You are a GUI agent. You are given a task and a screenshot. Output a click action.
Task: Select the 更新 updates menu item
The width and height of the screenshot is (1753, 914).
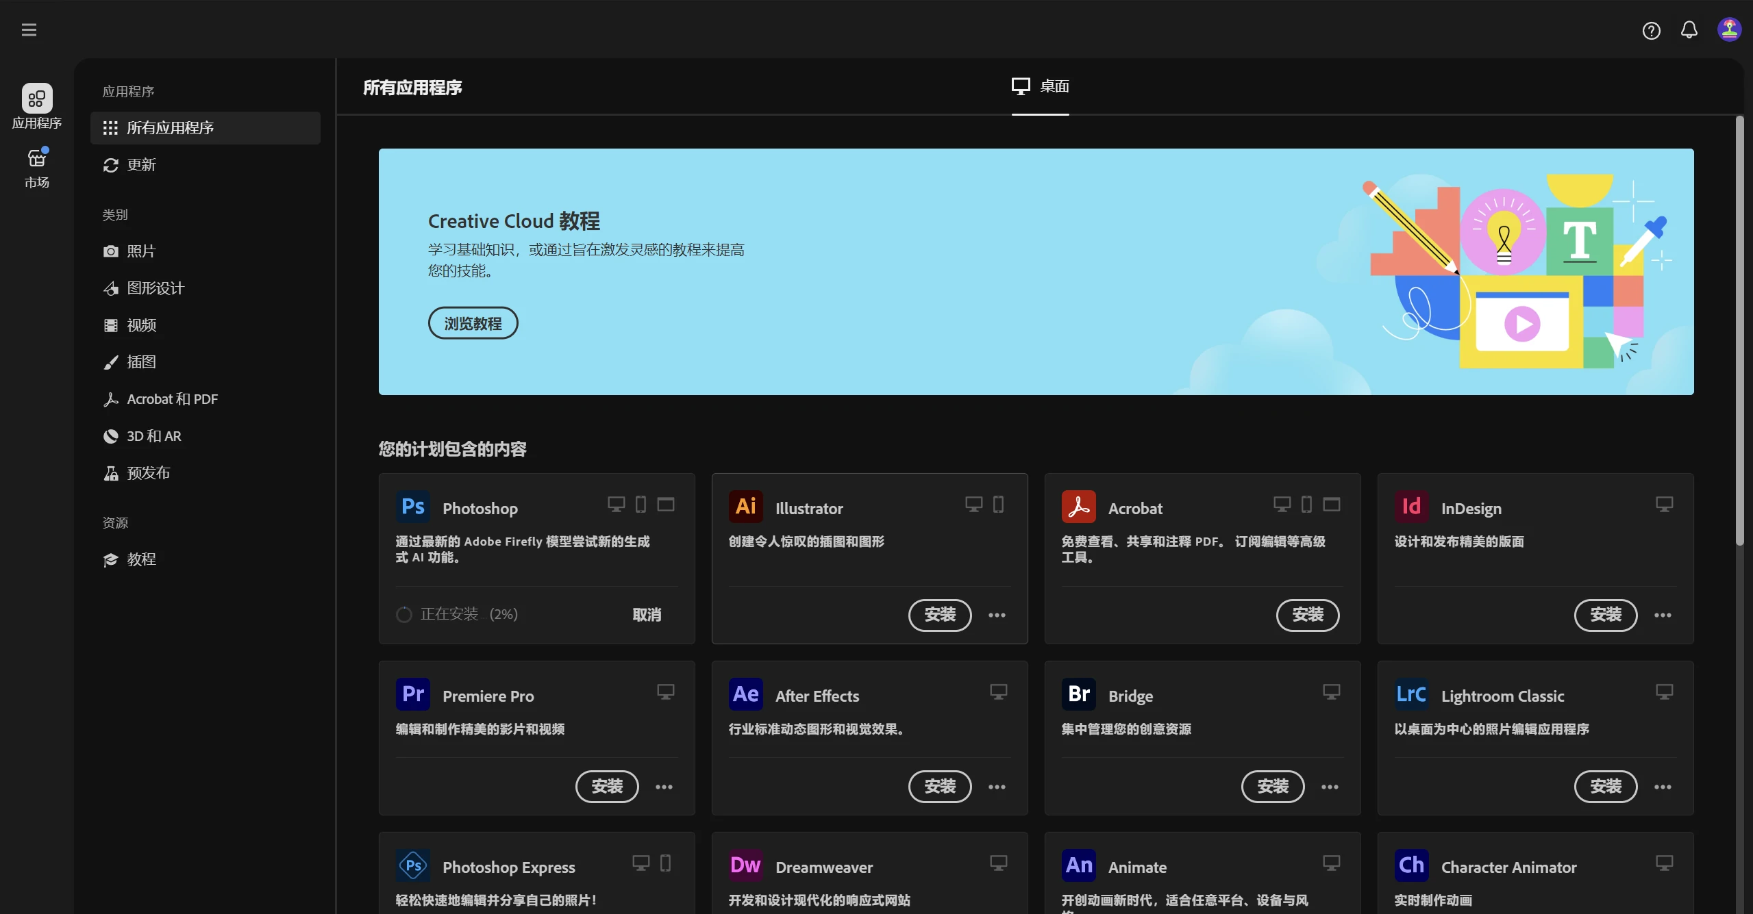141,165
